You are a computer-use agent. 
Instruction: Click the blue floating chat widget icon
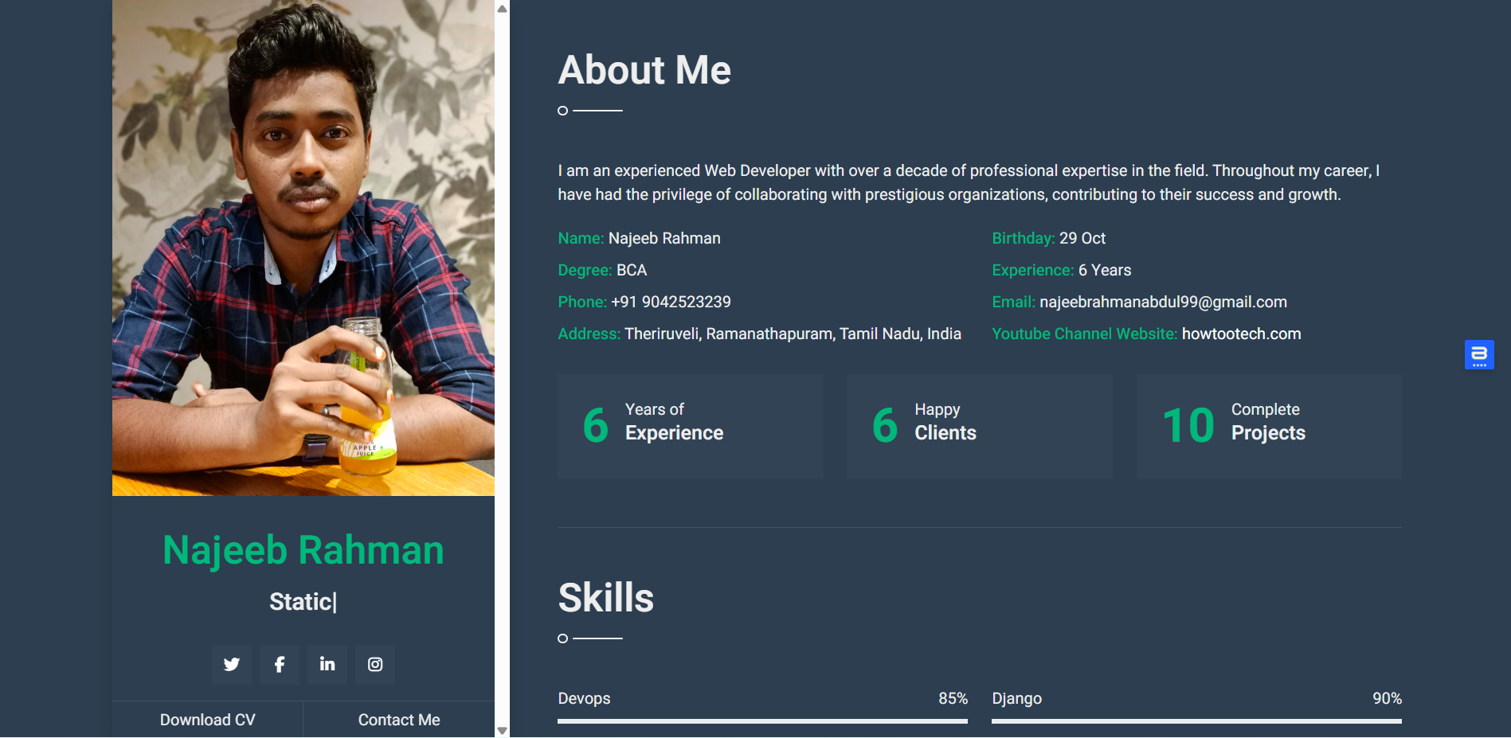point(1478,354)
